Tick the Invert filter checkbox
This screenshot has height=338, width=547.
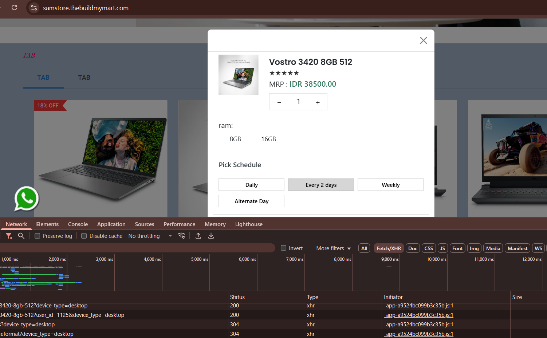coord(283,248)
